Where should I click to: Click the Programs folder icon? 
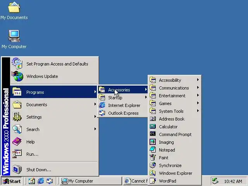pyautogui.click(x=17, y=92)
